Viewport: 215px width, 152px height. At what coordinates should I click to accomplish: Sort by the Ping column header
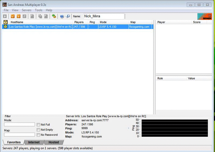click(x=93, y=22)
